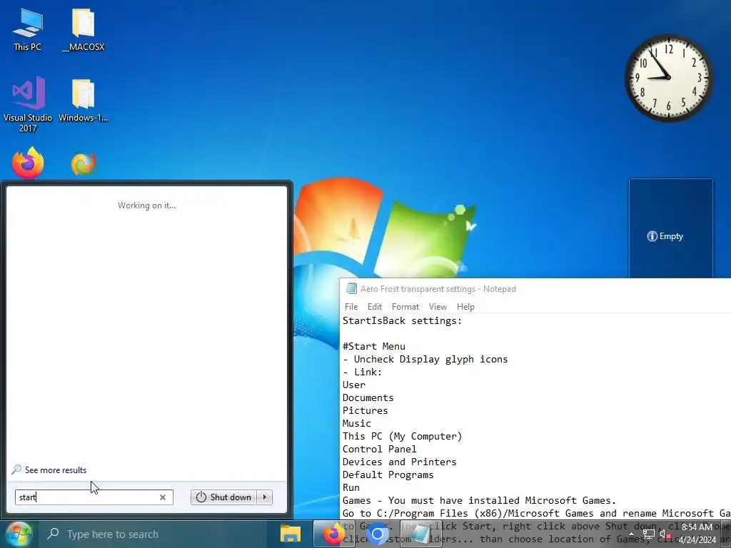Screen dimensions: 731x548
Task: Launch Firefox from the desktop shortcut
Action: pyautogui.click(x=28, y=163)
